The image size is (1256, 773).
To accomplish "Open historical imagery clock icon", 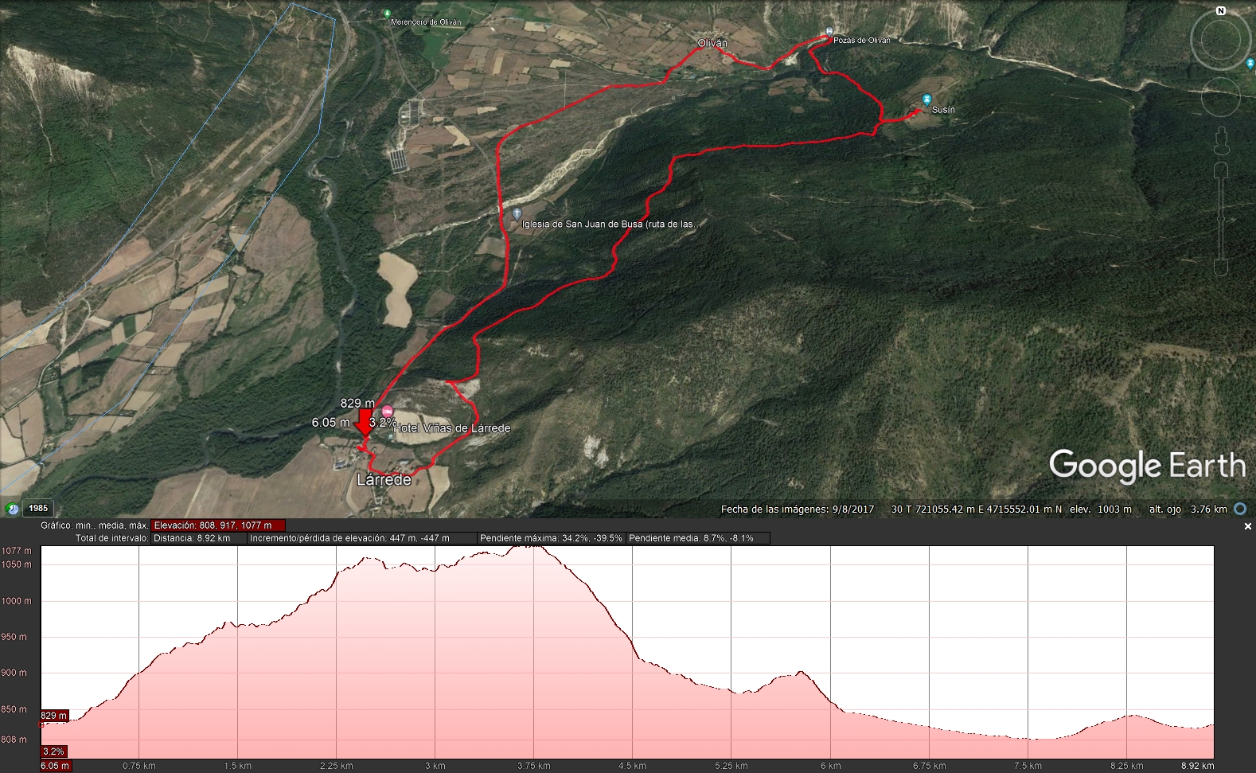I will point(12,509).
